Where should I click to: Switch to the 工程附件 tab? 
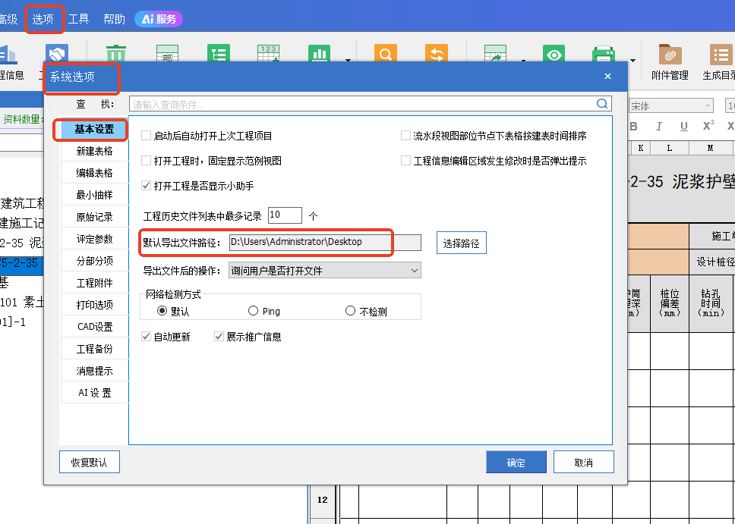94,283
